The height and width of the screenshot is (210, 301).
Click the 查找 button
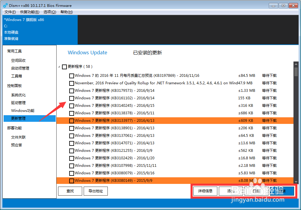click(70, 191)
